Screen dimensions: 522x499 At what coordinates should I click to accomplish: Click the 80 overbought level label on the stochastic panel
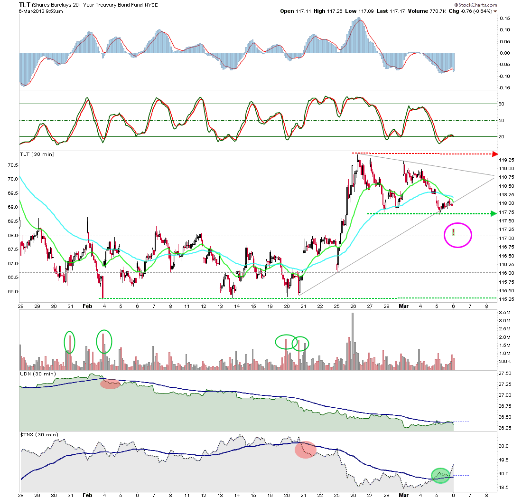501,104
